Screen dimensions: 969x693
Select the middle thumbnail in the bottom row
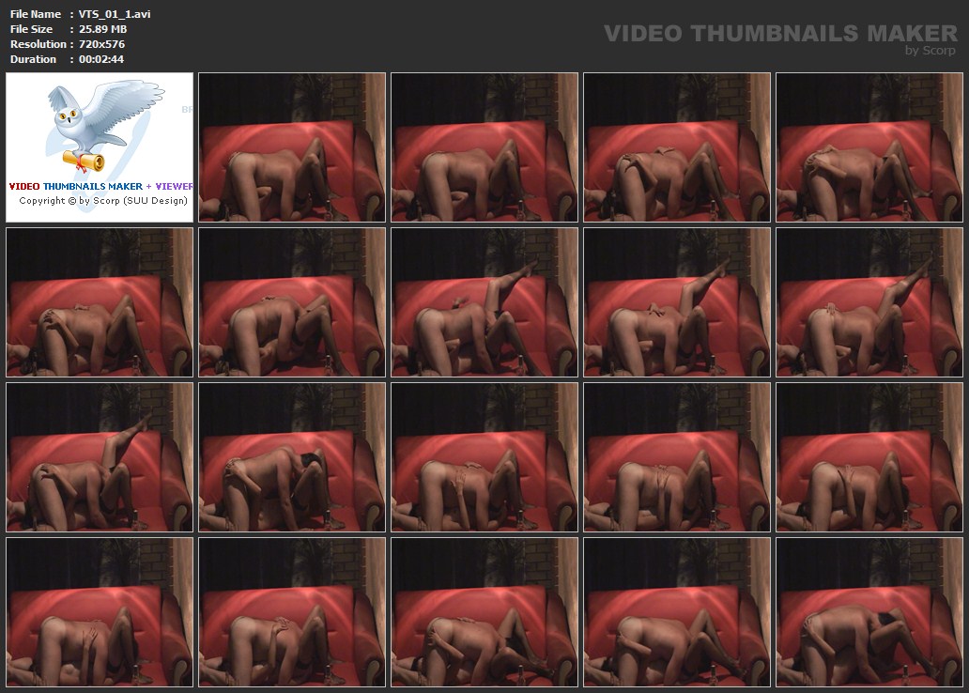(484, 612)
